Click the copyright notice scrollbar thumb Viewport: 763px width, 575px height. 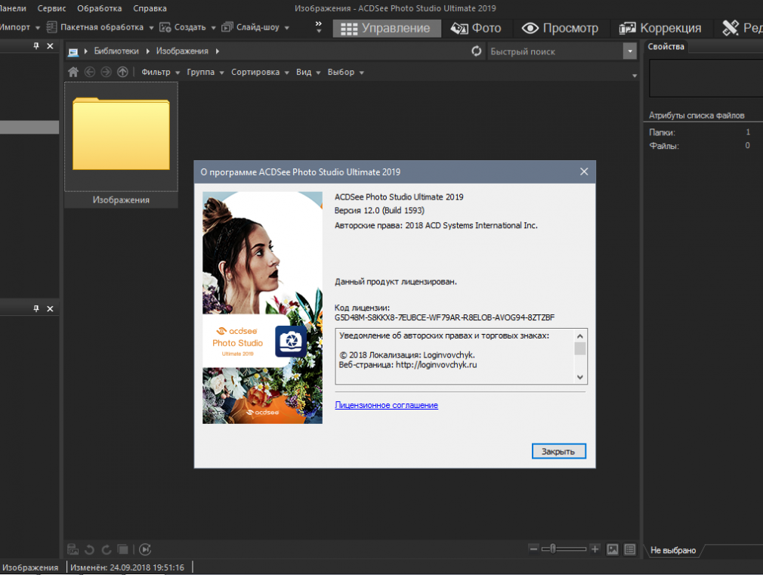pyautogui.click(x=579, y=348)
